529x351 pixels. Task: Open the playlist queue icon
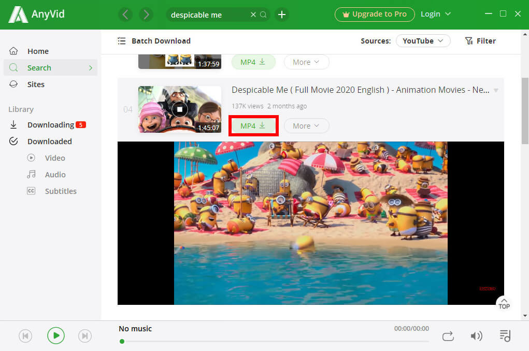[x=505, y=336]
